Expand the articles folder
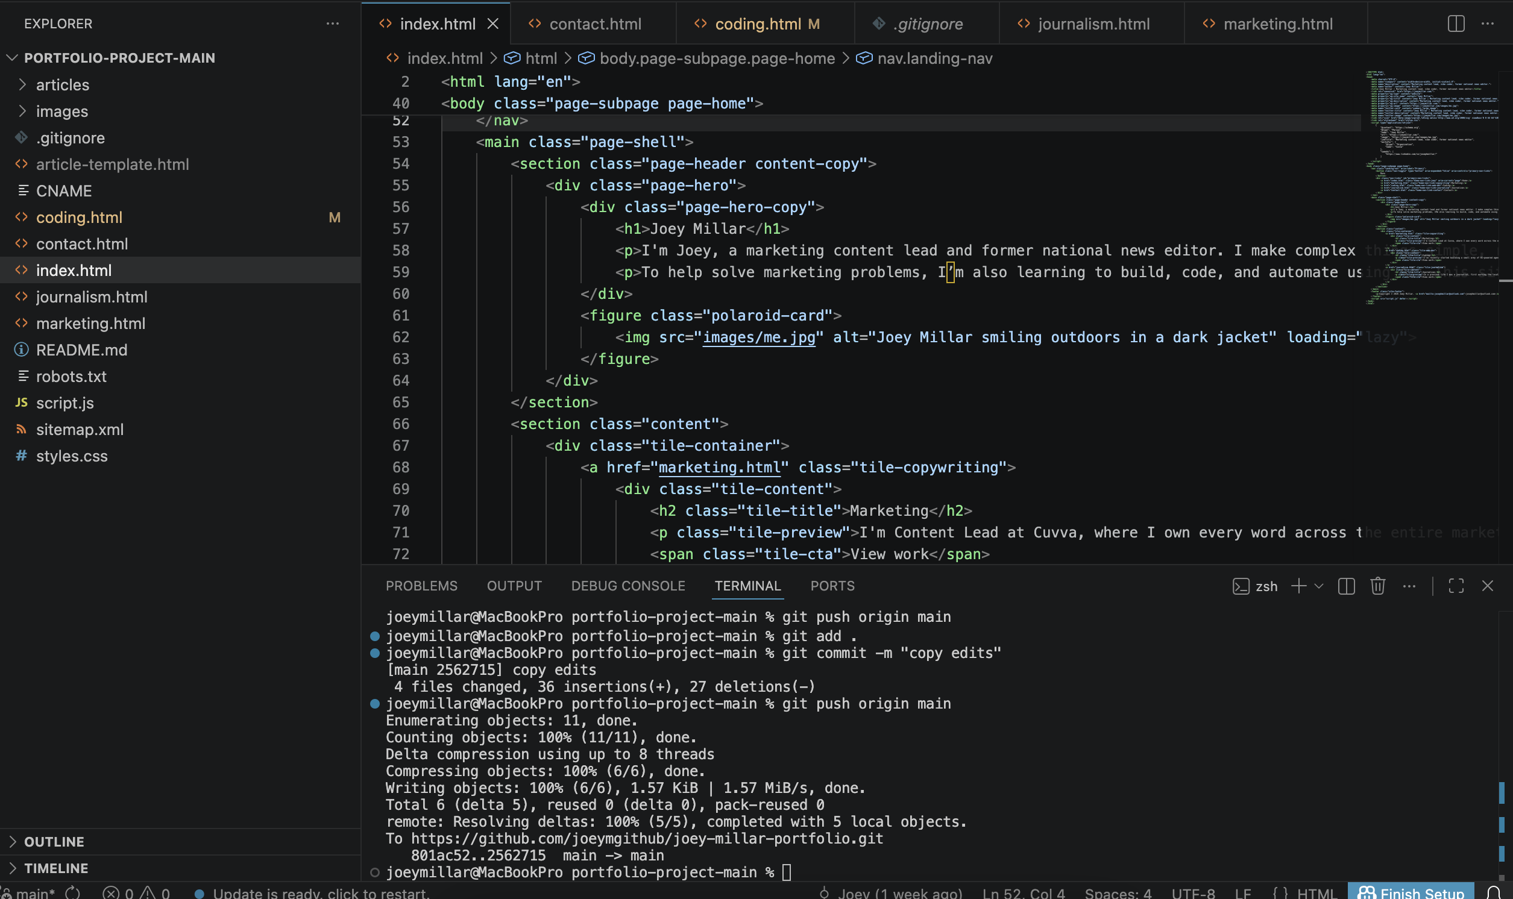 (x=181, y=84)
